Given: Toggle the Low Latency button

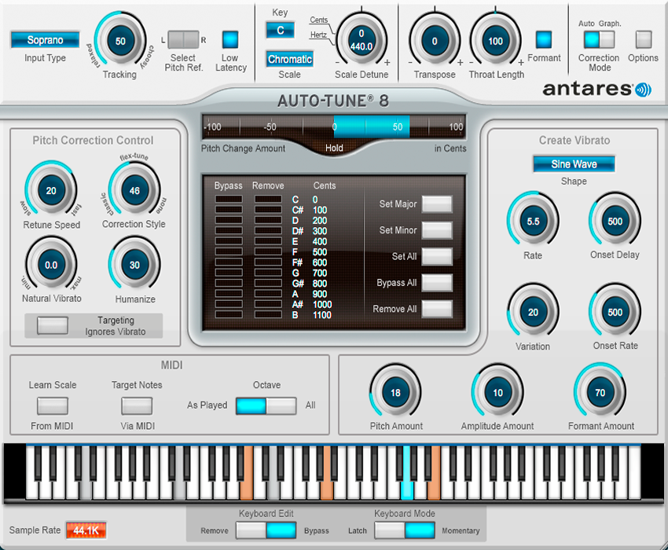Looking at the screenshot, I should pos(230,39).
